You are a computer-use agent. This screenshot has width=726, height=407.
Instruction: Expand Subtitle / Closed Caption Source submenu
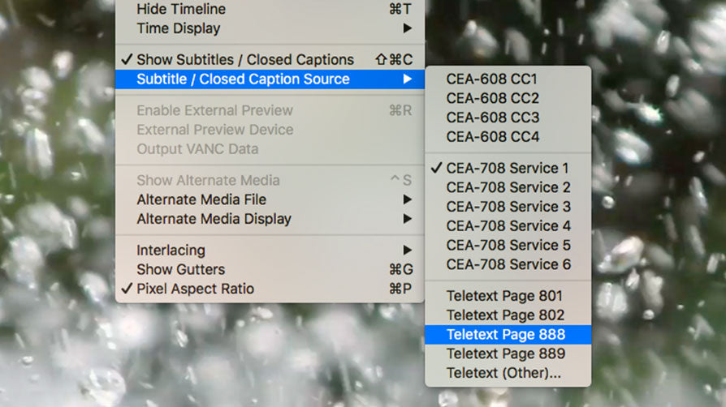(x=243, y=79)
